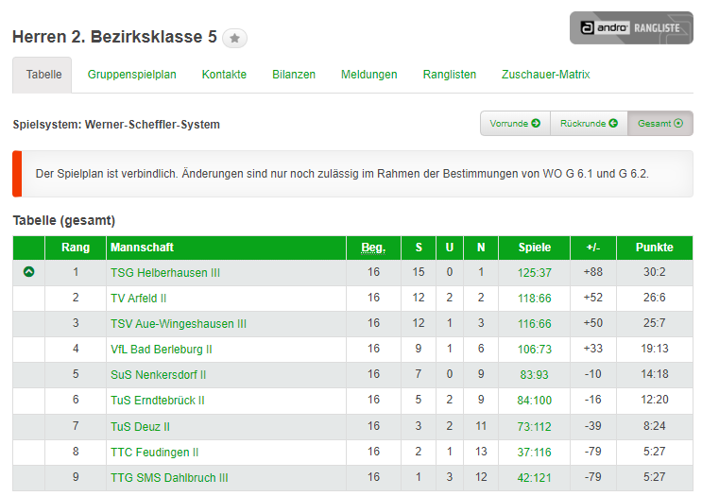
Task: Select the Tabelle tab
Action: point(43,75)
